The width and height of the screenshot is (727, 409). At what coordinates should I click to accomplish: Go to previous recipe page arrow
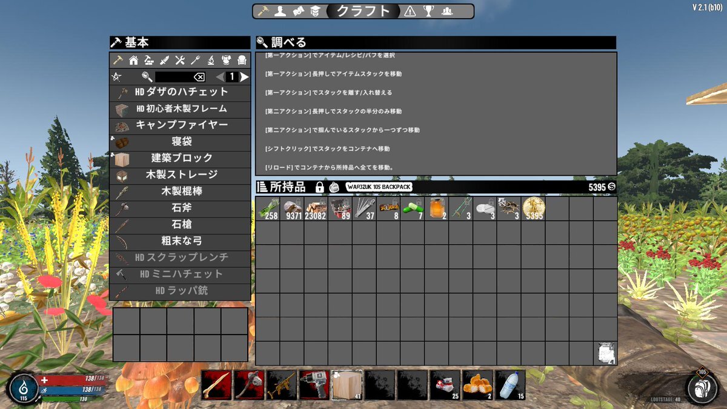[220, 77]
